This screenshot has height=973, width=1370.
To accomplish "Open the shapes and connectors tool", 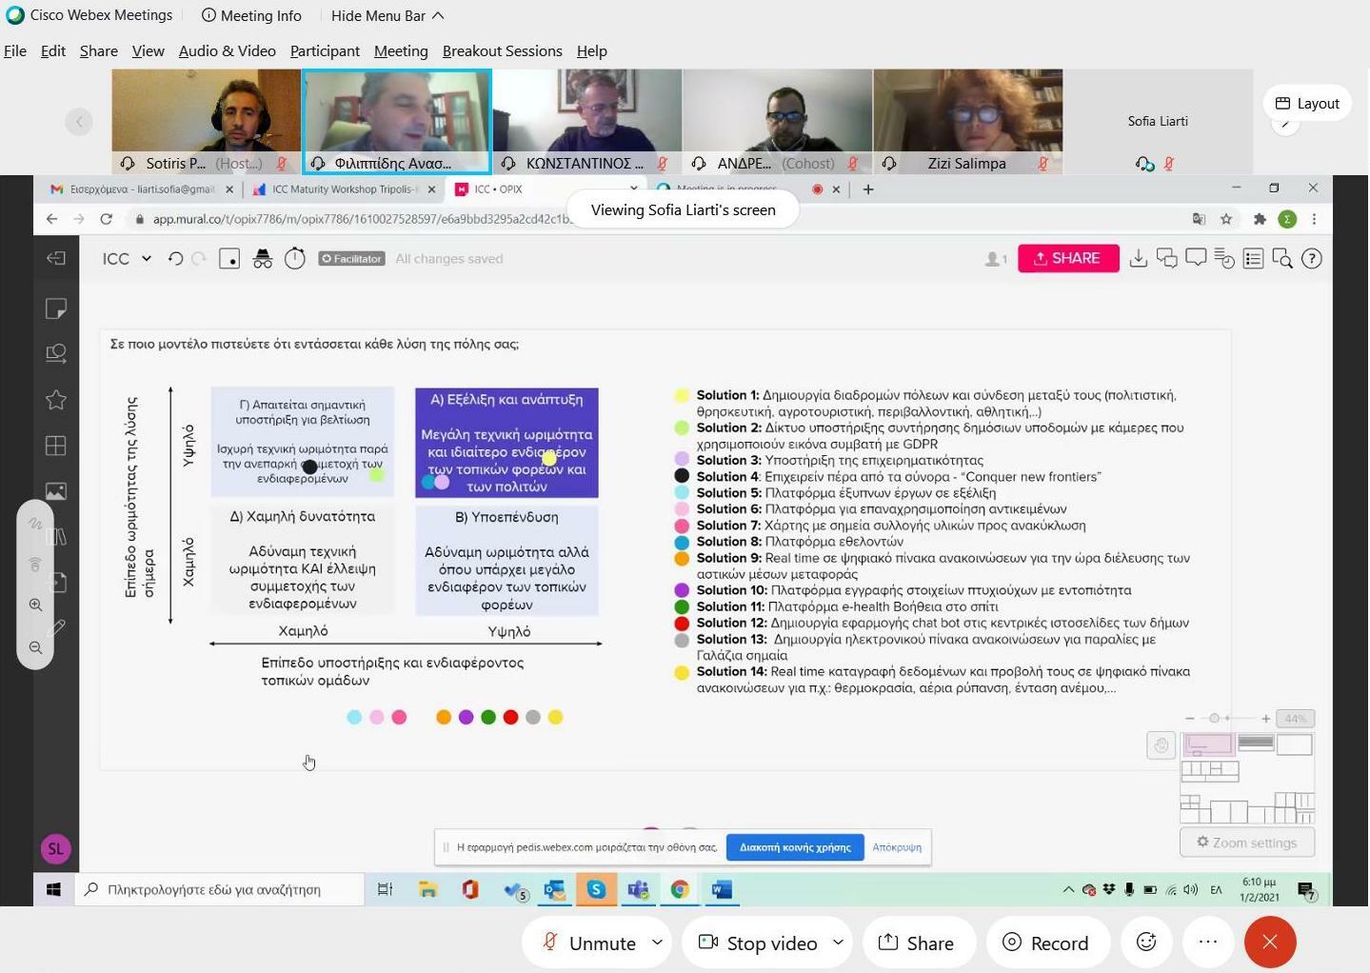I will pyautogui.click(x=56, y=353).
